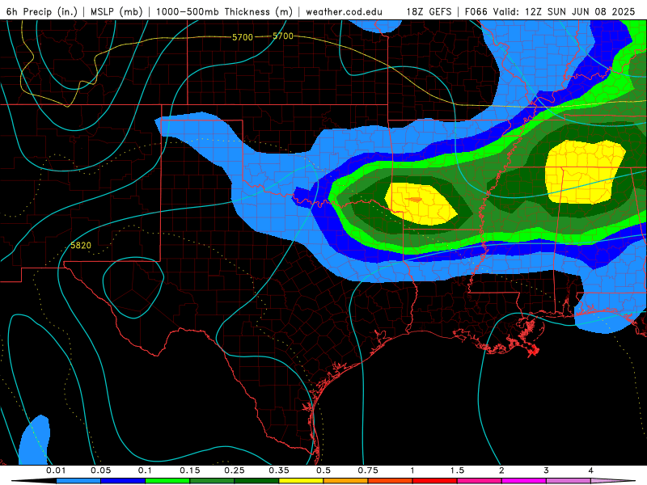647x485 pixels.
Task: Click the "F066" forecast hour text
Action: pos(476,11)
